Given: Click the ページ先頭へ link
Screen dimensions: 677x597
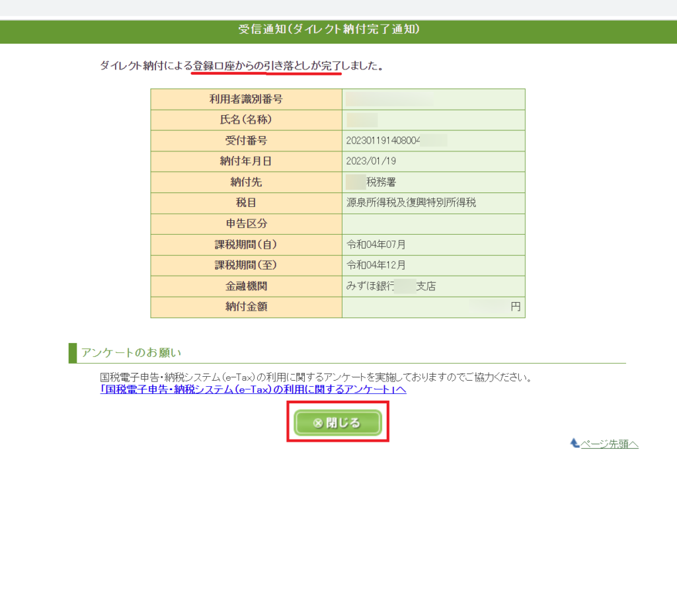Looking at the screenshot, I should click(x=609, y=444).
